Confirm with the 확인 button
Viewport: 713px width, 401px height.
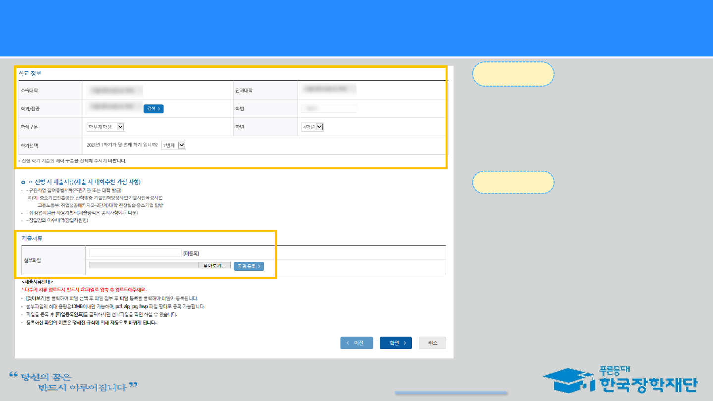pos(396,343)
